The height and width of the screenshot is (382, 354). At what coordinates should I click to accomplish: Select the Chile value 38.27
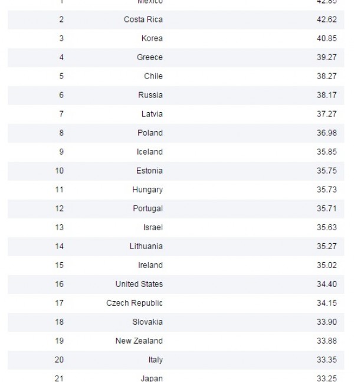(x=327, y=76)
